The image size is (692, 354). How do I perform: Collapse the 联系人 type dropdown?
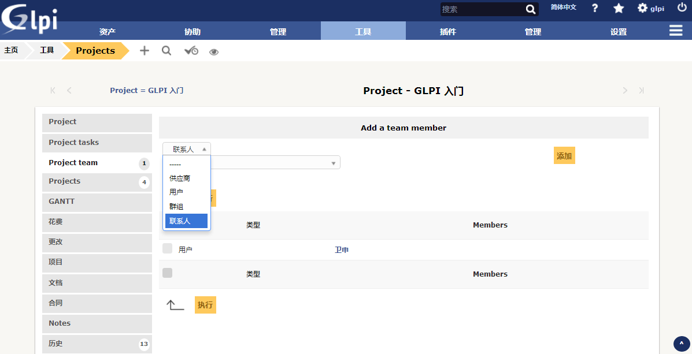coord(187,149)
